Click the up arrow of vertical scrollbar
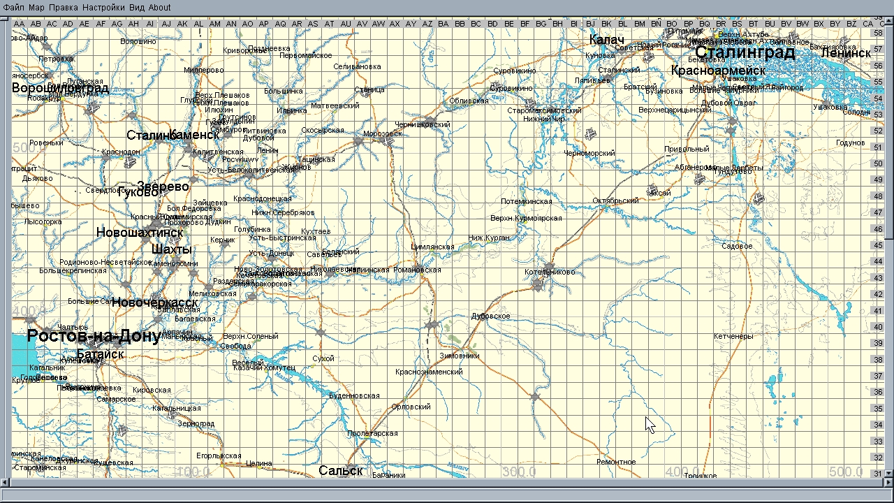 click(x=889, y=22)
